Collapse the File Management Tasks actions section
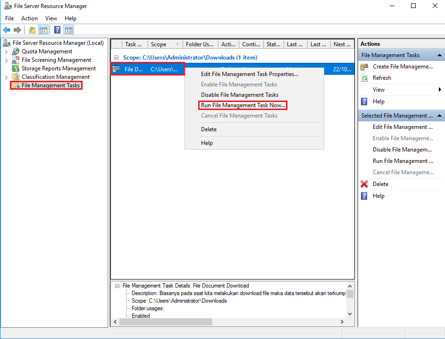The width and height of the screenshot is (445, 339). pos(438,55)
